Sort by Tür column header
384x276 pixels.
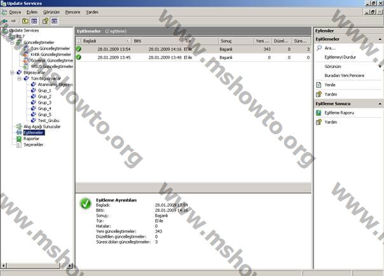pyautogui.click(x=201, y=41)
